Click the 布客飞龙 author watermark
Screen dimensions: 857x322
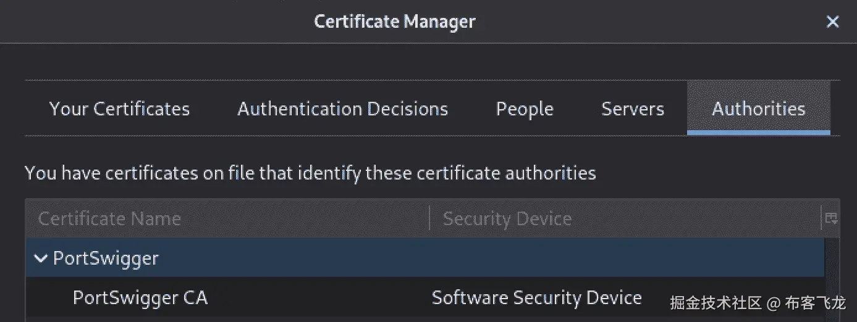(x=815, y=302)
